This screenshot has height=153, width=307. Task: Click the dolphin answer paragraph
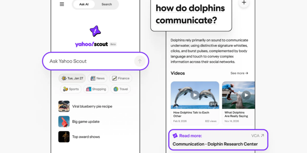[x=209, y=51]
